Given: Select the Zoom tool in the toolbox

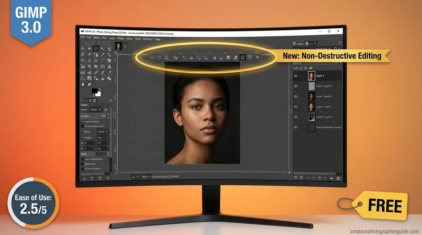Looking at the screenshot, I should [x=110, y=55].
